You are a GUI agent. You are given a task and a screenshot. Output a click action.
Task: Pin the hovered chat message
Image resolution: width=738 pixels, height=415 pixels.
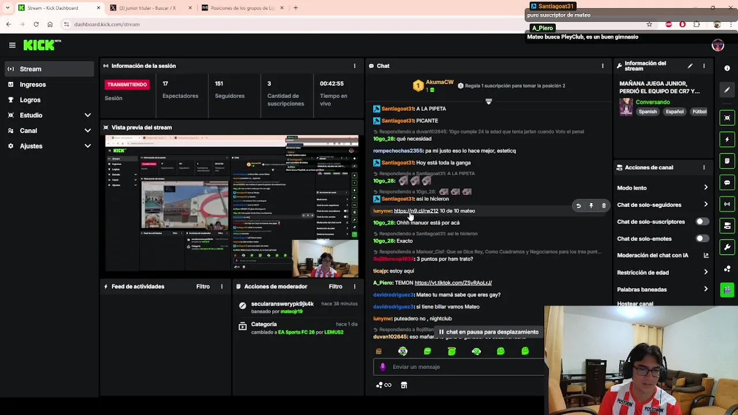591,205
